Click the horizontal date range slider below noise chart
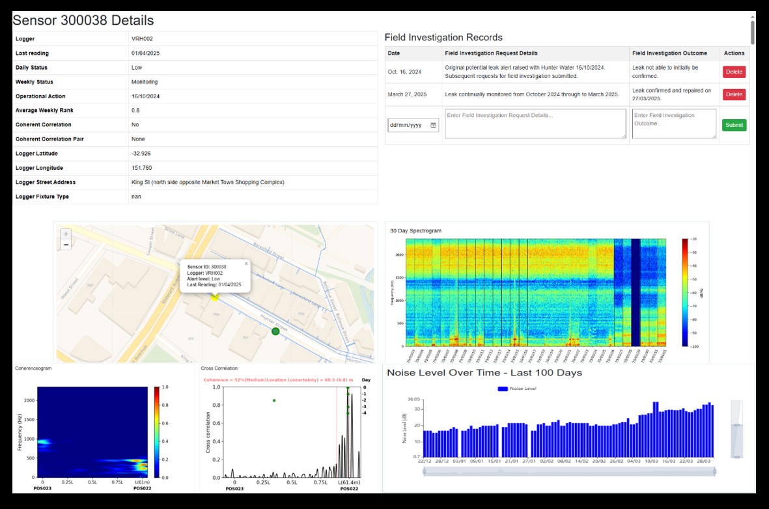 [x=568, y=471]
